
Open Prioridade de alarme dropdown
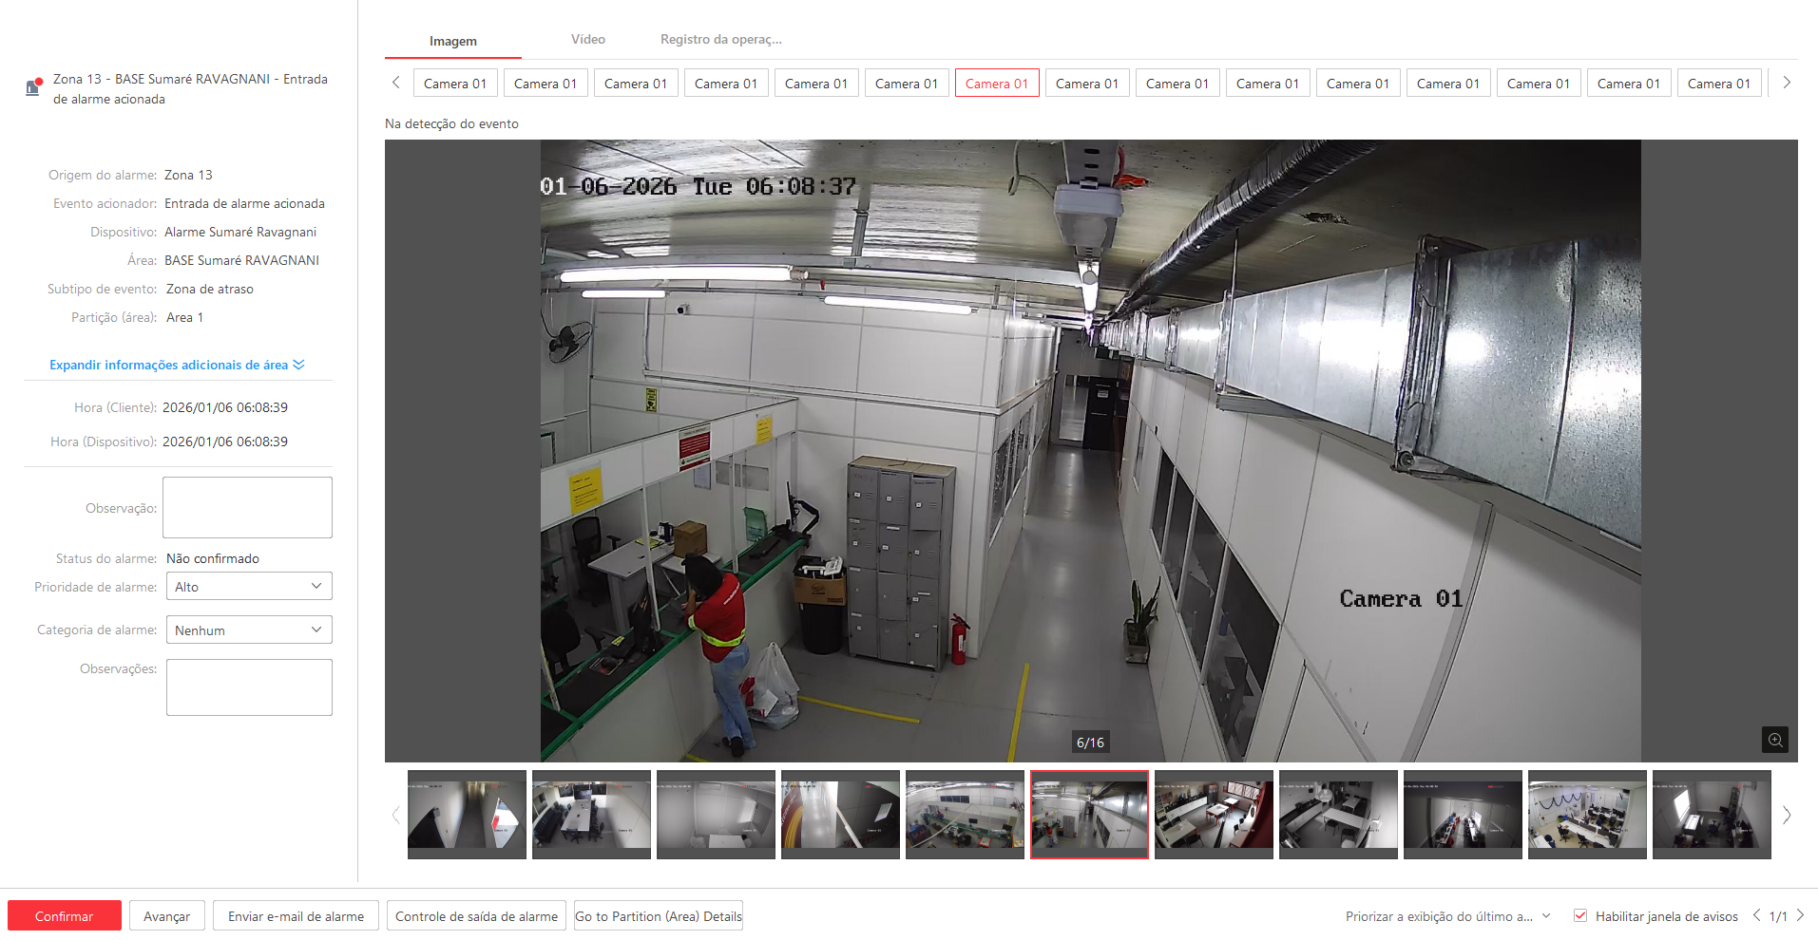pos(249,587)
